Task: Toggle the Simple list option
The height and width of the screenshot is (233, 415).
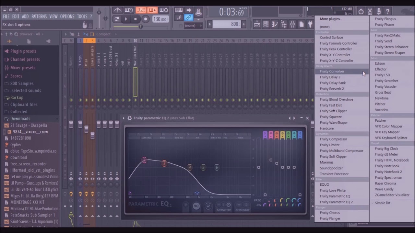Action: click(x=383, y=203)
